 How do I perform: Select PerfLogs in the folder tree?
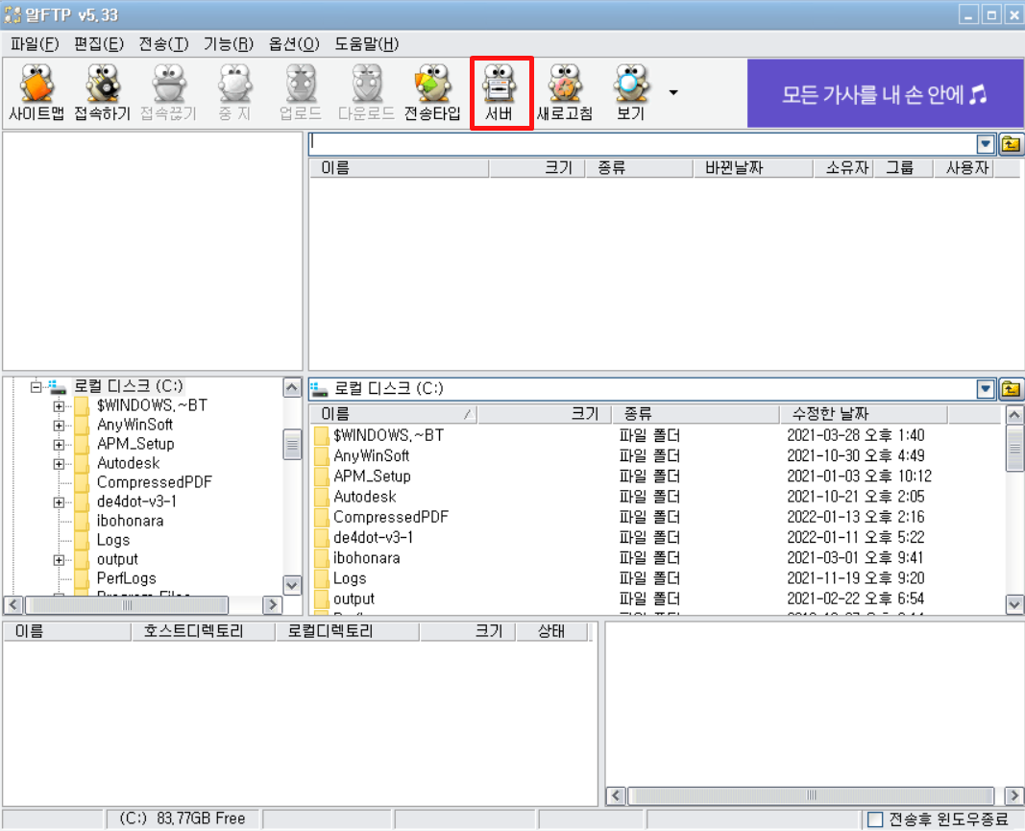pos(126,578)
